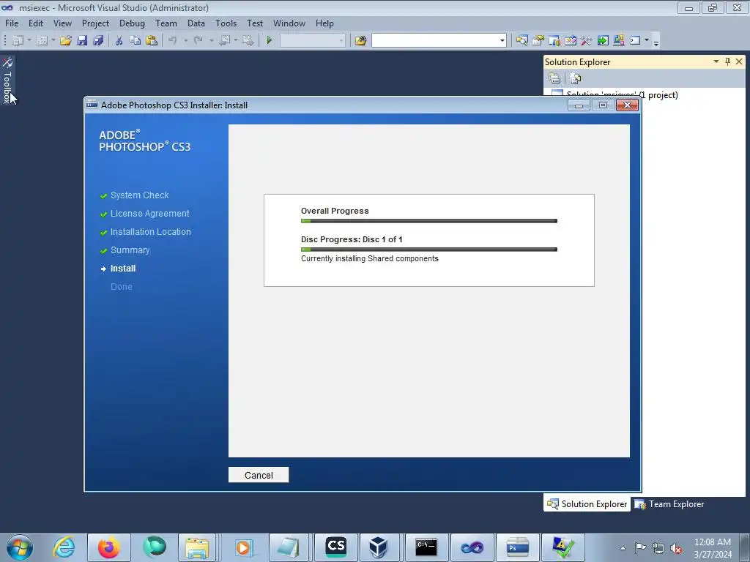Open the Tools menu

click(x=226, y=23)
